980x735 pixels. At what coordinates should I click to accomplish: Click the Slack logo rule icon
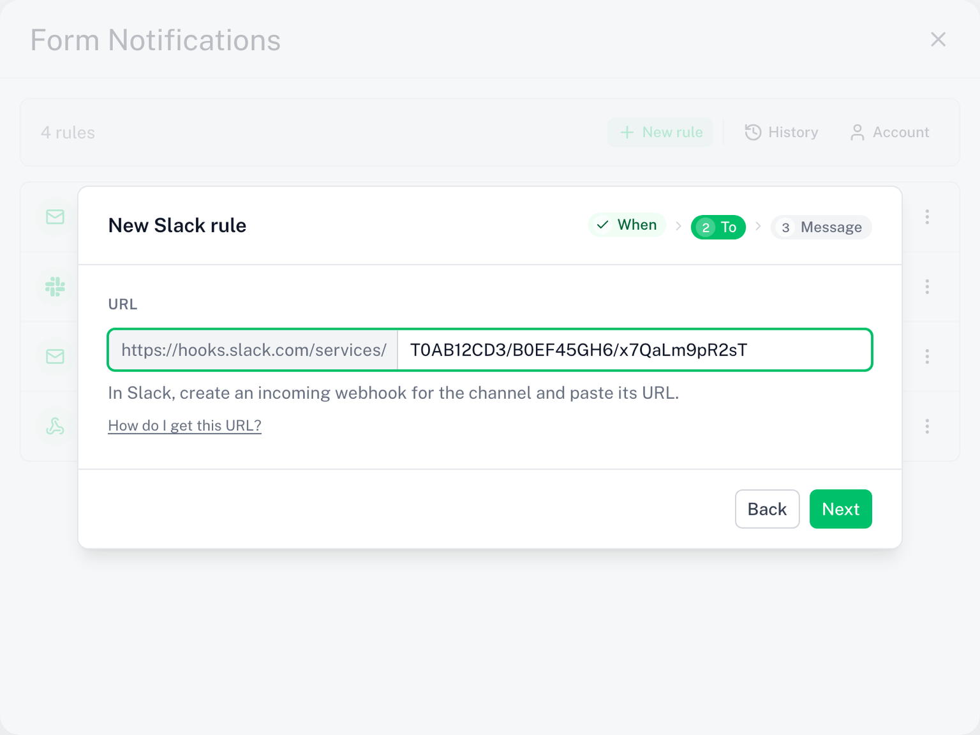pyautogui.click(x=56, y=286)
